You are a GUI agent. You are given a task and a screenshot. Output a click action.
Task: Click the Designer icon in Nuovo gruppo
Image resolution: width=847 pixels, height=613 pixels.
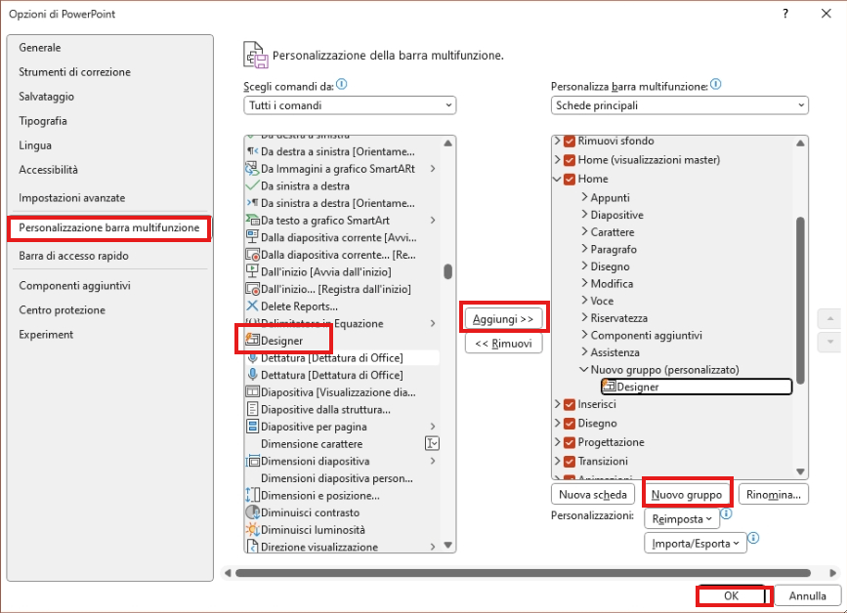pos(609,386)
